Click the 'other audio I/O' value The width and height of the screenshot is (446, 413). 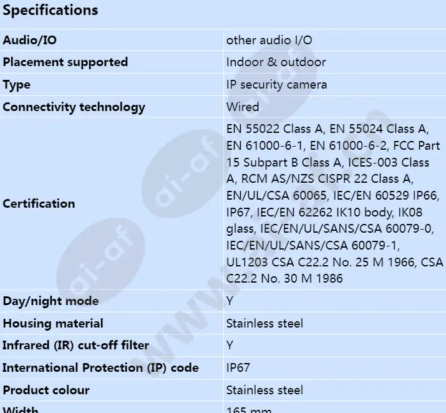click(269, 40)
